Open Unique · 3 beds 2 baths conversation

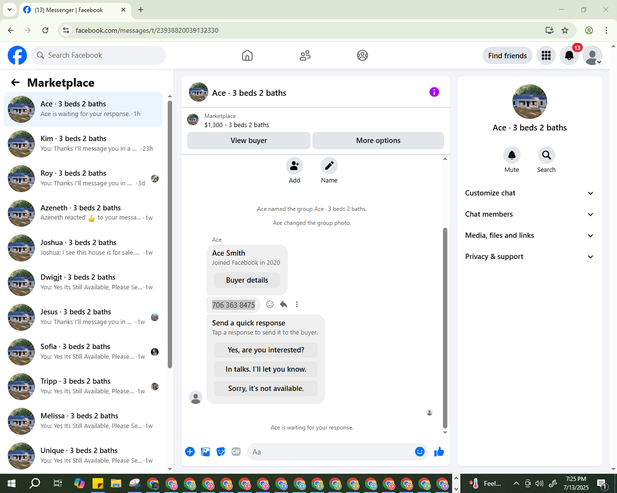(83, 456)
